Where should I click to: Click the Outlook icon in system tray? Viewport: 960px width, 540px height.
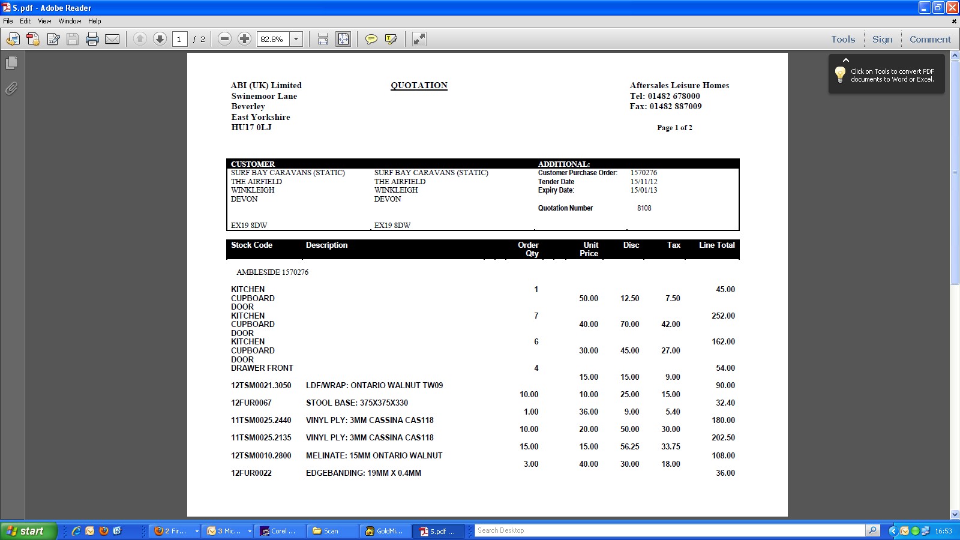click(904, 531)
